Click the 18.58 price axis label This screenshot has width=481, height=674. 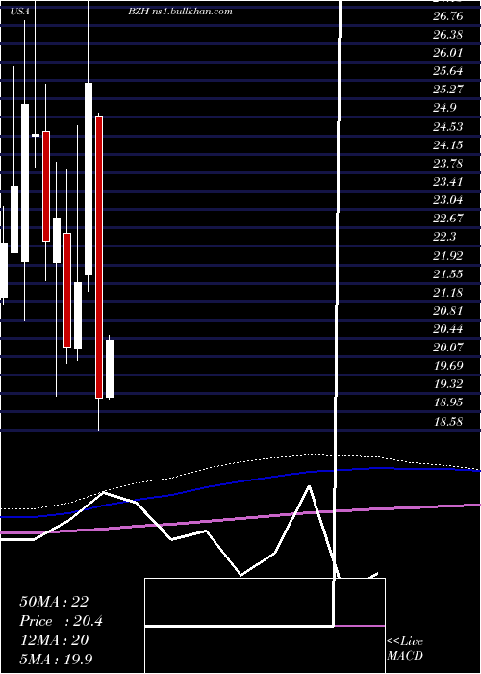[x=448, y=422]
